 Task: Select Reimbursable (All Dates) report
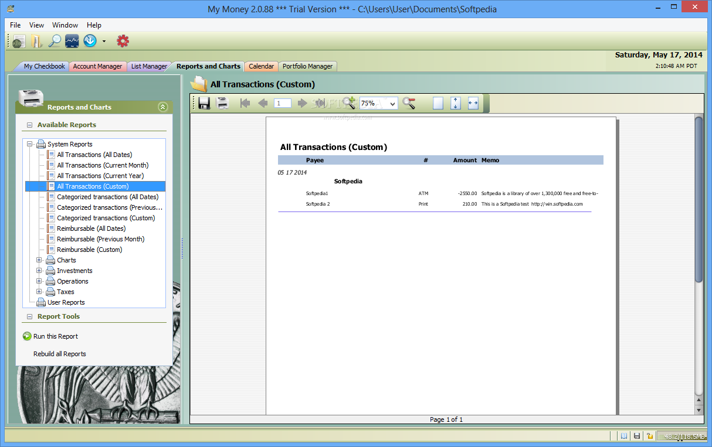click(91, 228)
